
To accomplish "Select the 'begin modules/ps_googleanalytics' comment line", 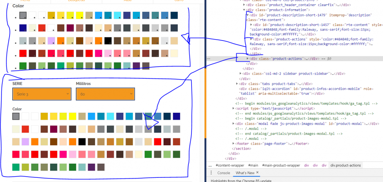I will (306, 104).
